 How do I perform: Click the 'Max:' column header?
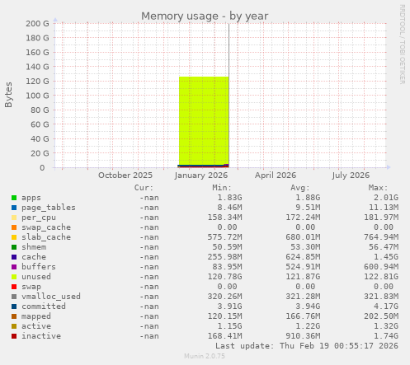point(378,188)
